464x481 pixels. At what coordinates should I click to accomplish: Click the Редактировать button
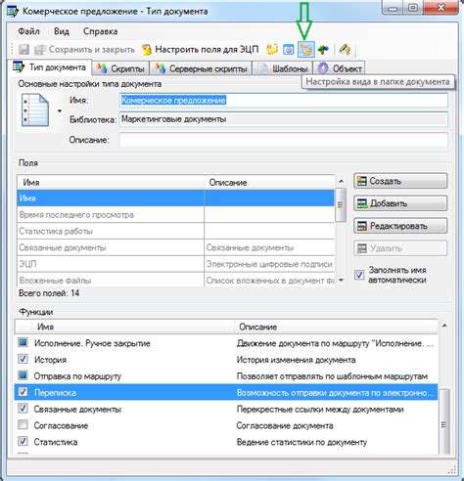tap(400, 226)
